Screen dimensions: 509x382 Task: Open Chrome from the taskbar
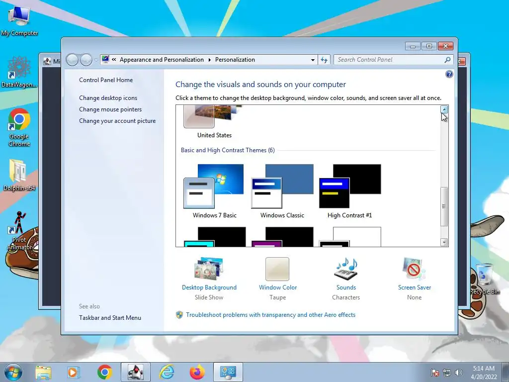pyautogui.click(x=104, y=372)
